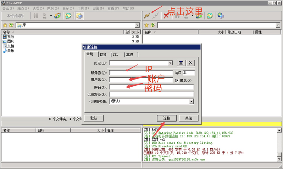This screenshot has width=283, height=169.
Task: Click the folder transfer icon in the local toolbar
Action: pyautogui.click(x=58, y=16)
